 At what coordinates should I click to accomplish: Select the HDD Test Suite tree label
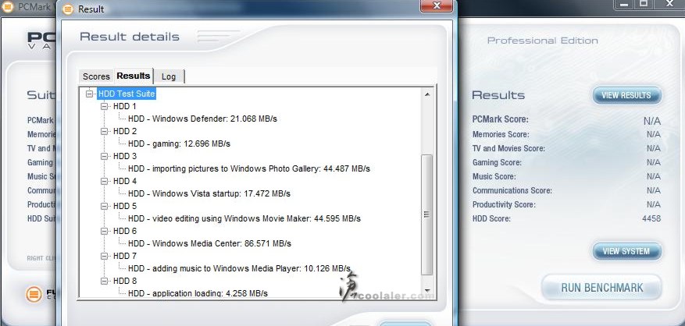click(x=127, y=94)
